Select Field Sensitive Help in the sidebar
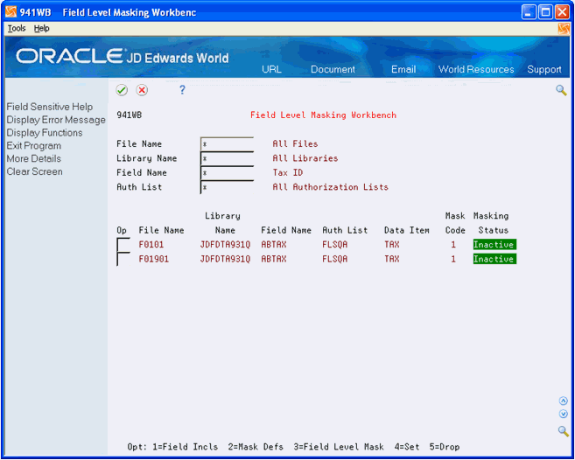The image size is (575, 460). [x=50, y=107]
